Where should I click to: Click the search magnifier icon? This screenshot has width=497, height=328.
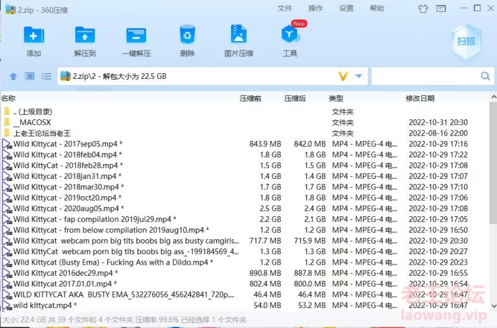click(x=485, y=76)
